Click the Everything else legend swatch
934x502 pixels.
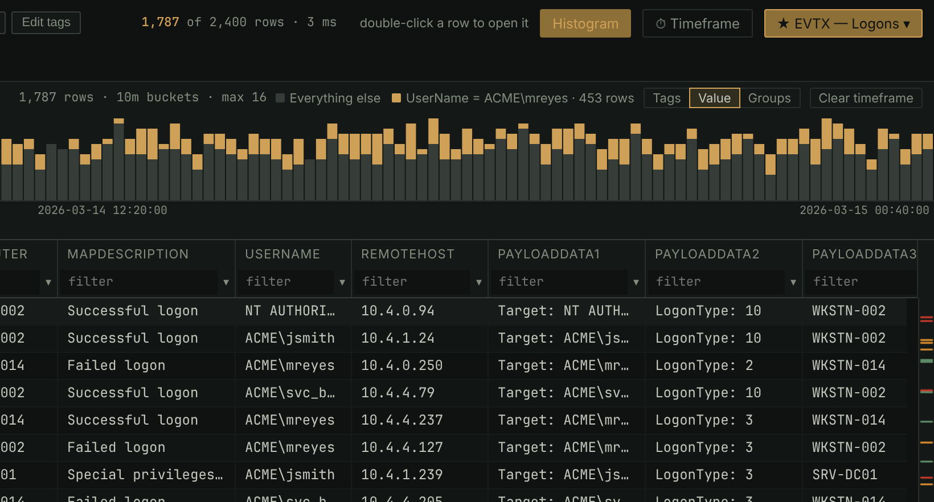tap(280, 98)
